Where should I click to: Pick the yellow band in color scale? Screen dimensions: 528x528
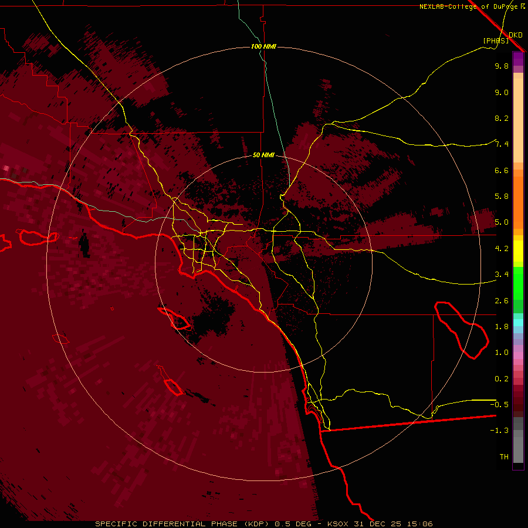pyautogui.click(x=518, y=251)
